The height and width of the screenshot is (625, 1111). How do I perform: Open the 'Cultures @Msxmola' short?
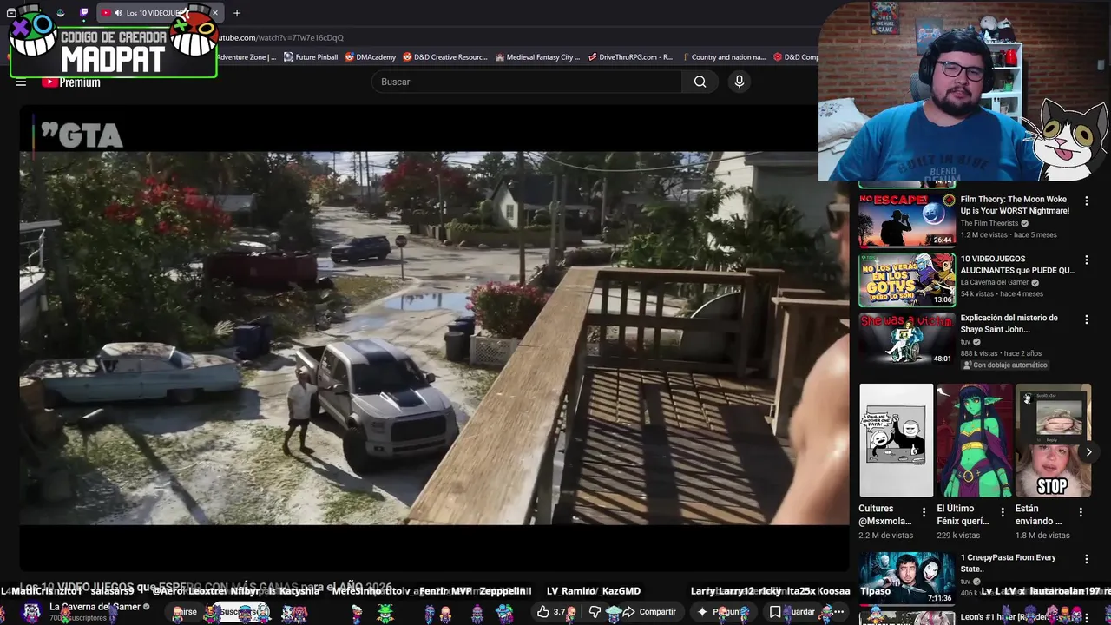coord(896,440)
